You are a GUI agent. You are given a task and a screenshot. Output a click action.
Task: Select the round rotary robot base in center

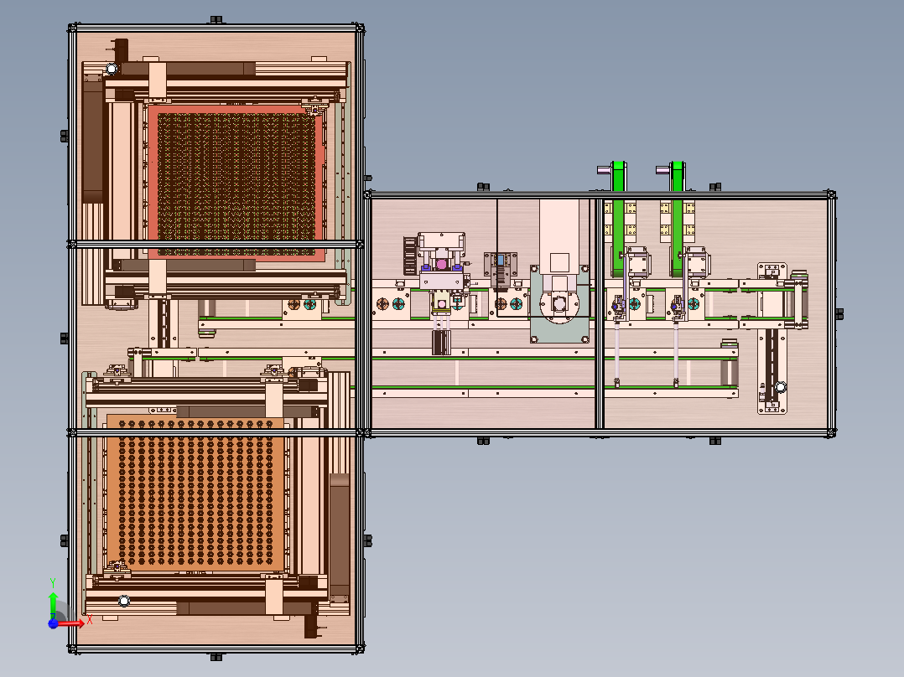point(559,303)
